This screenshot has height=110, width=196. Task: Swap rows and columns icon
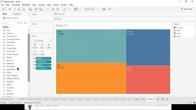48,9
